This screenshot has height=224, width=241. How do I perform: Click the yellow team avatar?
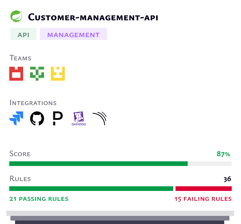coord(58,74)
